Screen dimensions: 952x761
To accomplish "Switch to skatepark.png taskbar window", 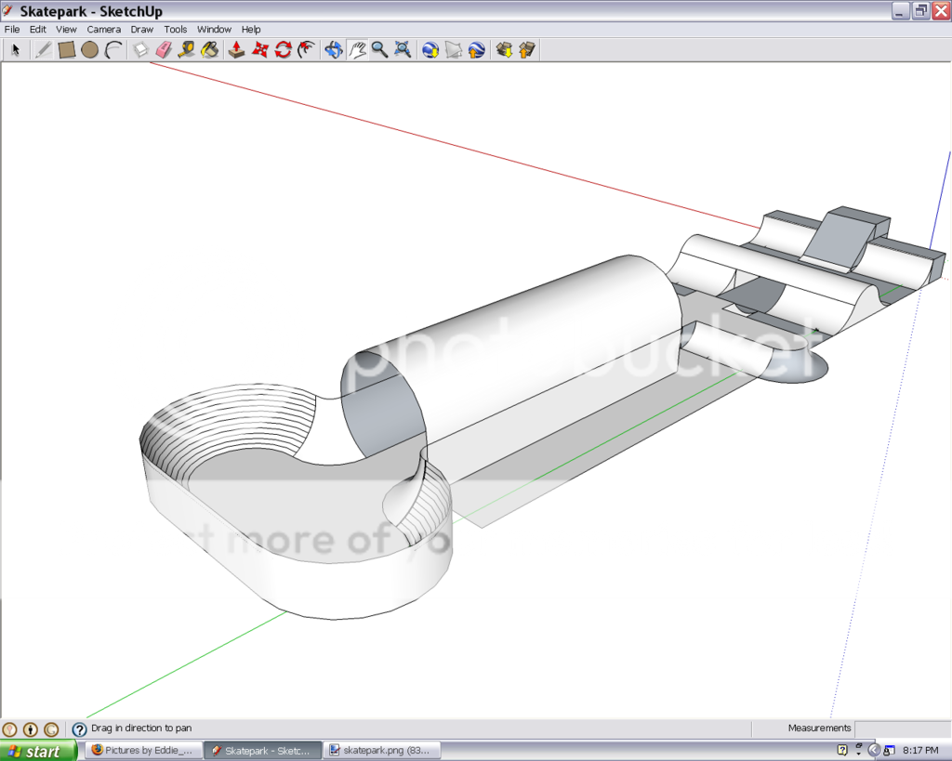I will click(381, 750).
